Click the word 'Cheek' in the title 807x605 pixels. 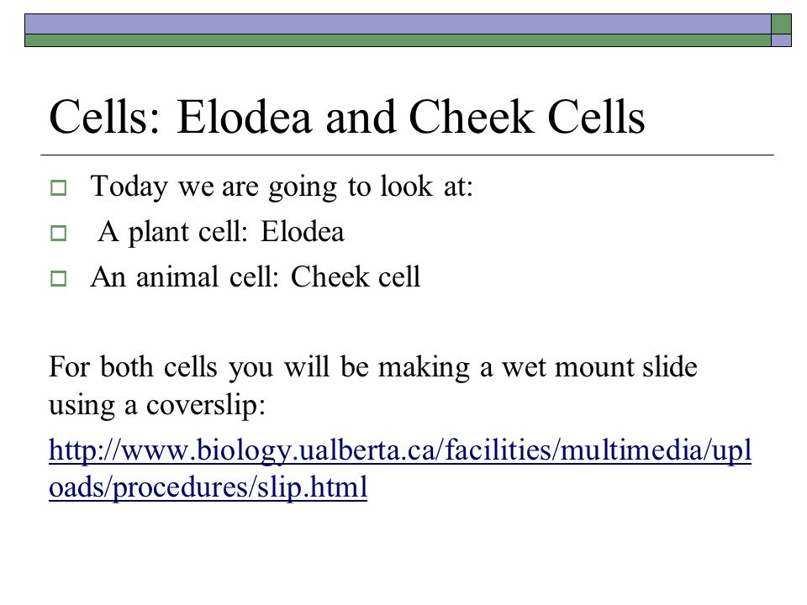tap(472, 118)
